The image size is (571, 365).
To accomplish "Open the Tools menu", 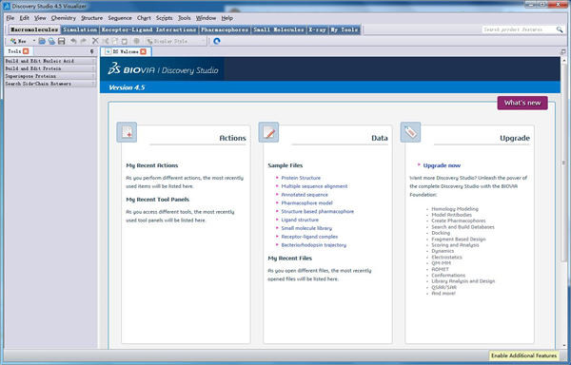I will (185, 18).
